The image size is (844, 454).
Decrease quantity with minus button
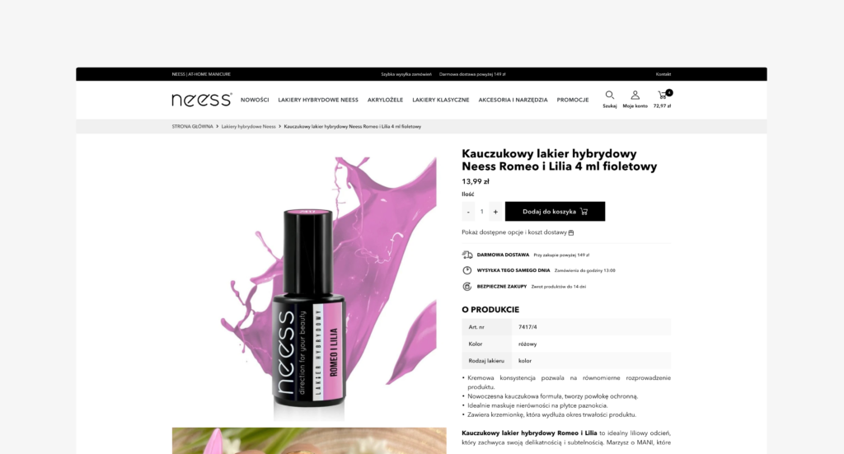coord(468,212)
